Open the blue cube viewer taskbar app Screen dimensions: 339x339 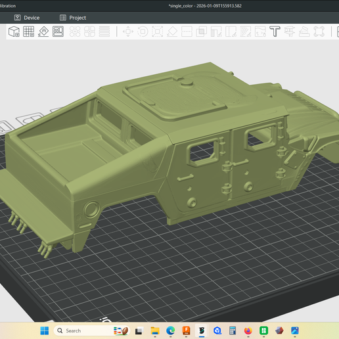[x=217, y=330]
